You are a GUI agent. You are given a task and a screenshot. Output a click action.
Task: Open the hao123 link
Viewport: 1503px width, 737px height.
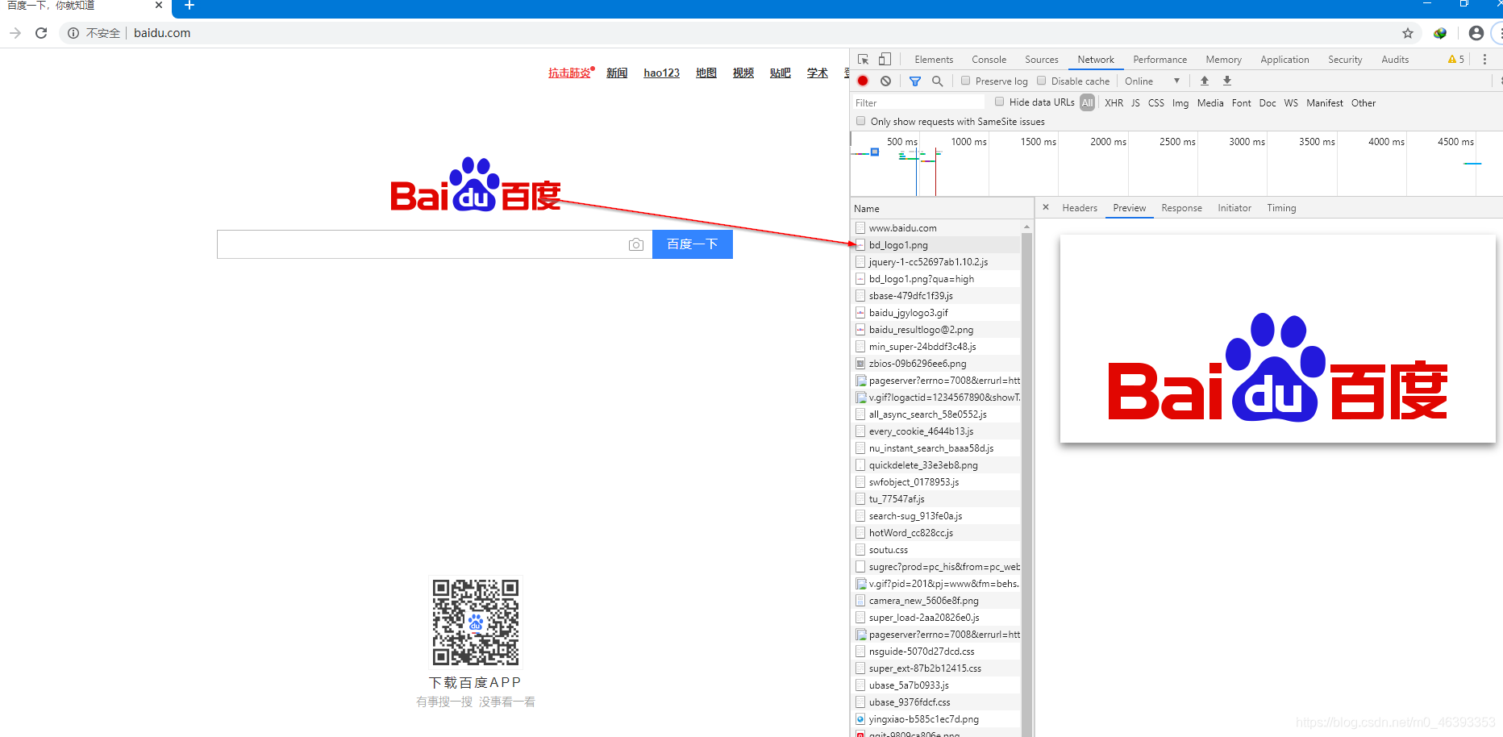click(x=661, y=73)
